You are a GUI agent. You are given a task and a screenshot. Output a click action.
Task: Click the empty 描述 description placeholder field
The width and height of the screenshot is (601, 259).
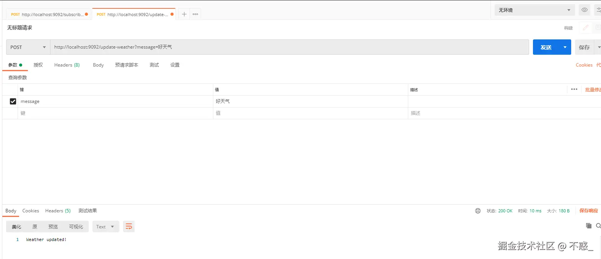(x=505, y=113)
